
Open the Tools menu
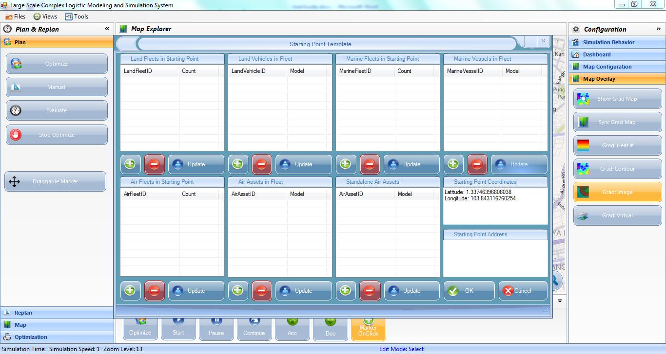[x=77, y=16]
